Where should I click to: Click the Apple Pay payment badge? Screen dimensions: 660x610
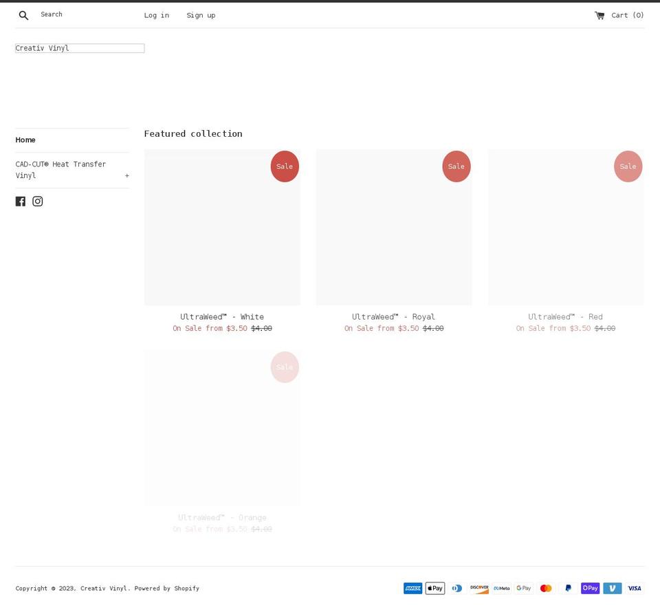(434, 588)
